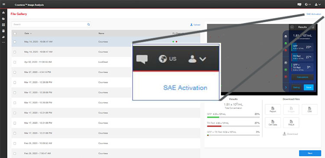Click the green layers icon in preview
This screenshot has height=158, width=325.
coord(286,43)
